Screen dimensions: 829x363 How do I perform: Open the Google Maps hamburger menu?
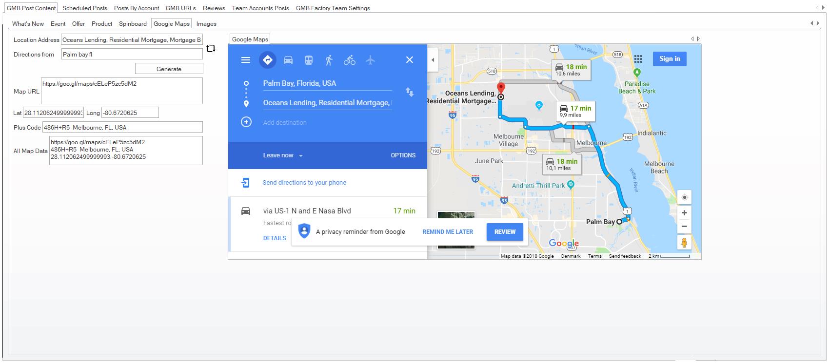tap(246, 60)
